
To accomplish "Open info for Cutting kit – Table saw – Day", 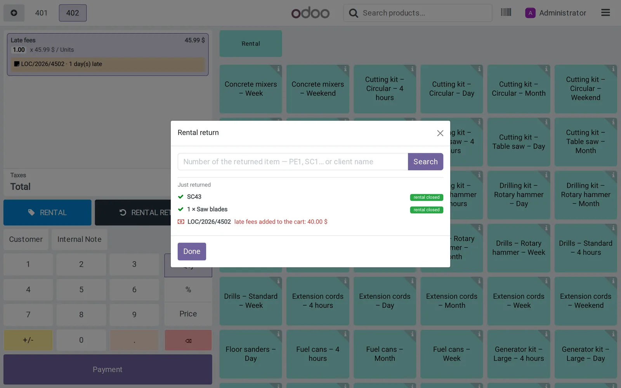I will coord(546,122).
